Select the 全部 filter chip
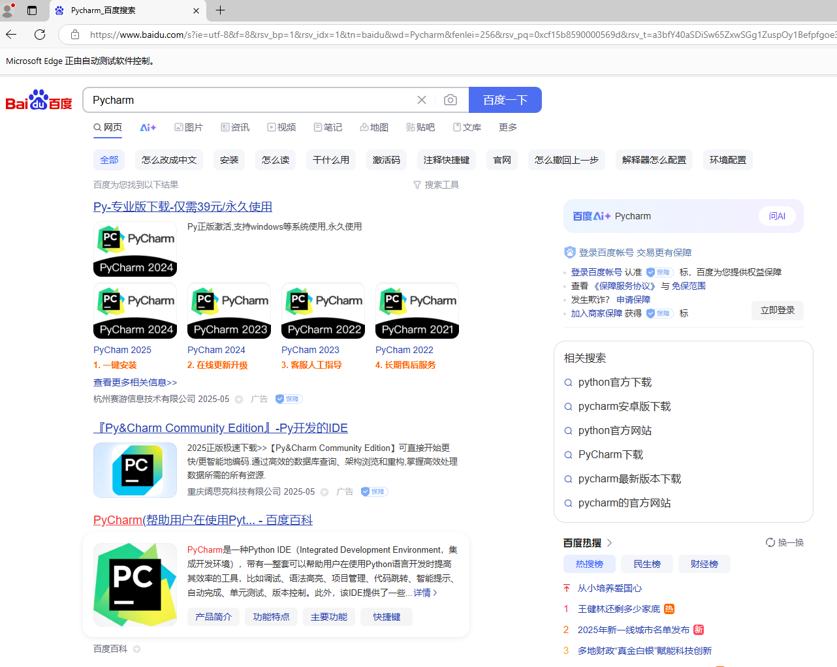This screenshot has height=667, width=837. (109, 160)
